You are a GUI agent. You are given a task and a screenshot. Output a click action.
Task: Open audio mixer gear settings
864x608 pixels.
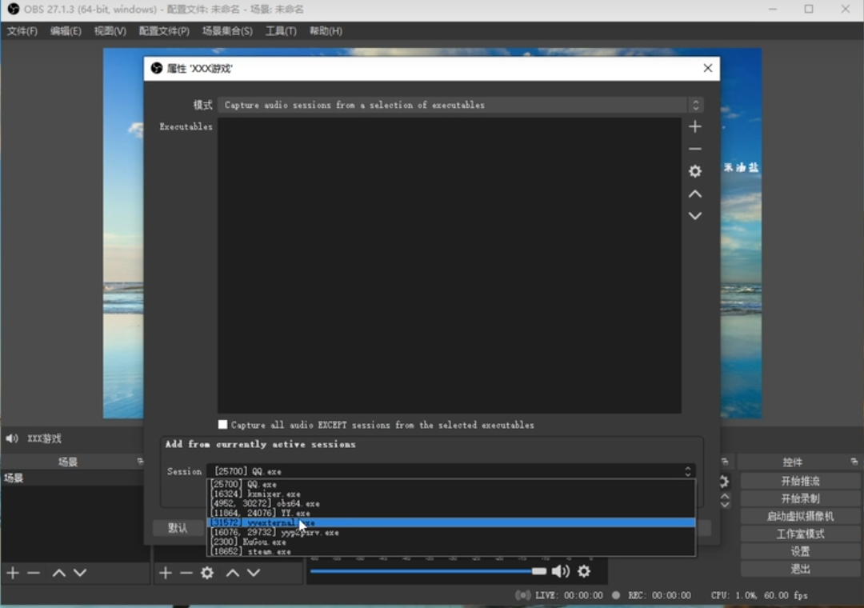[584, 571]
